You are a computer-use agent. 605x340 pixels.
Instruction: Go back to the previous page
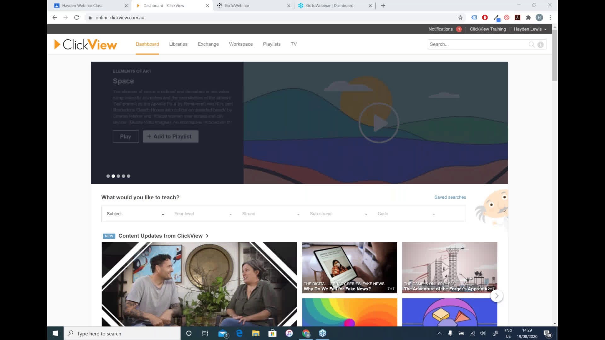click(55, 18)
